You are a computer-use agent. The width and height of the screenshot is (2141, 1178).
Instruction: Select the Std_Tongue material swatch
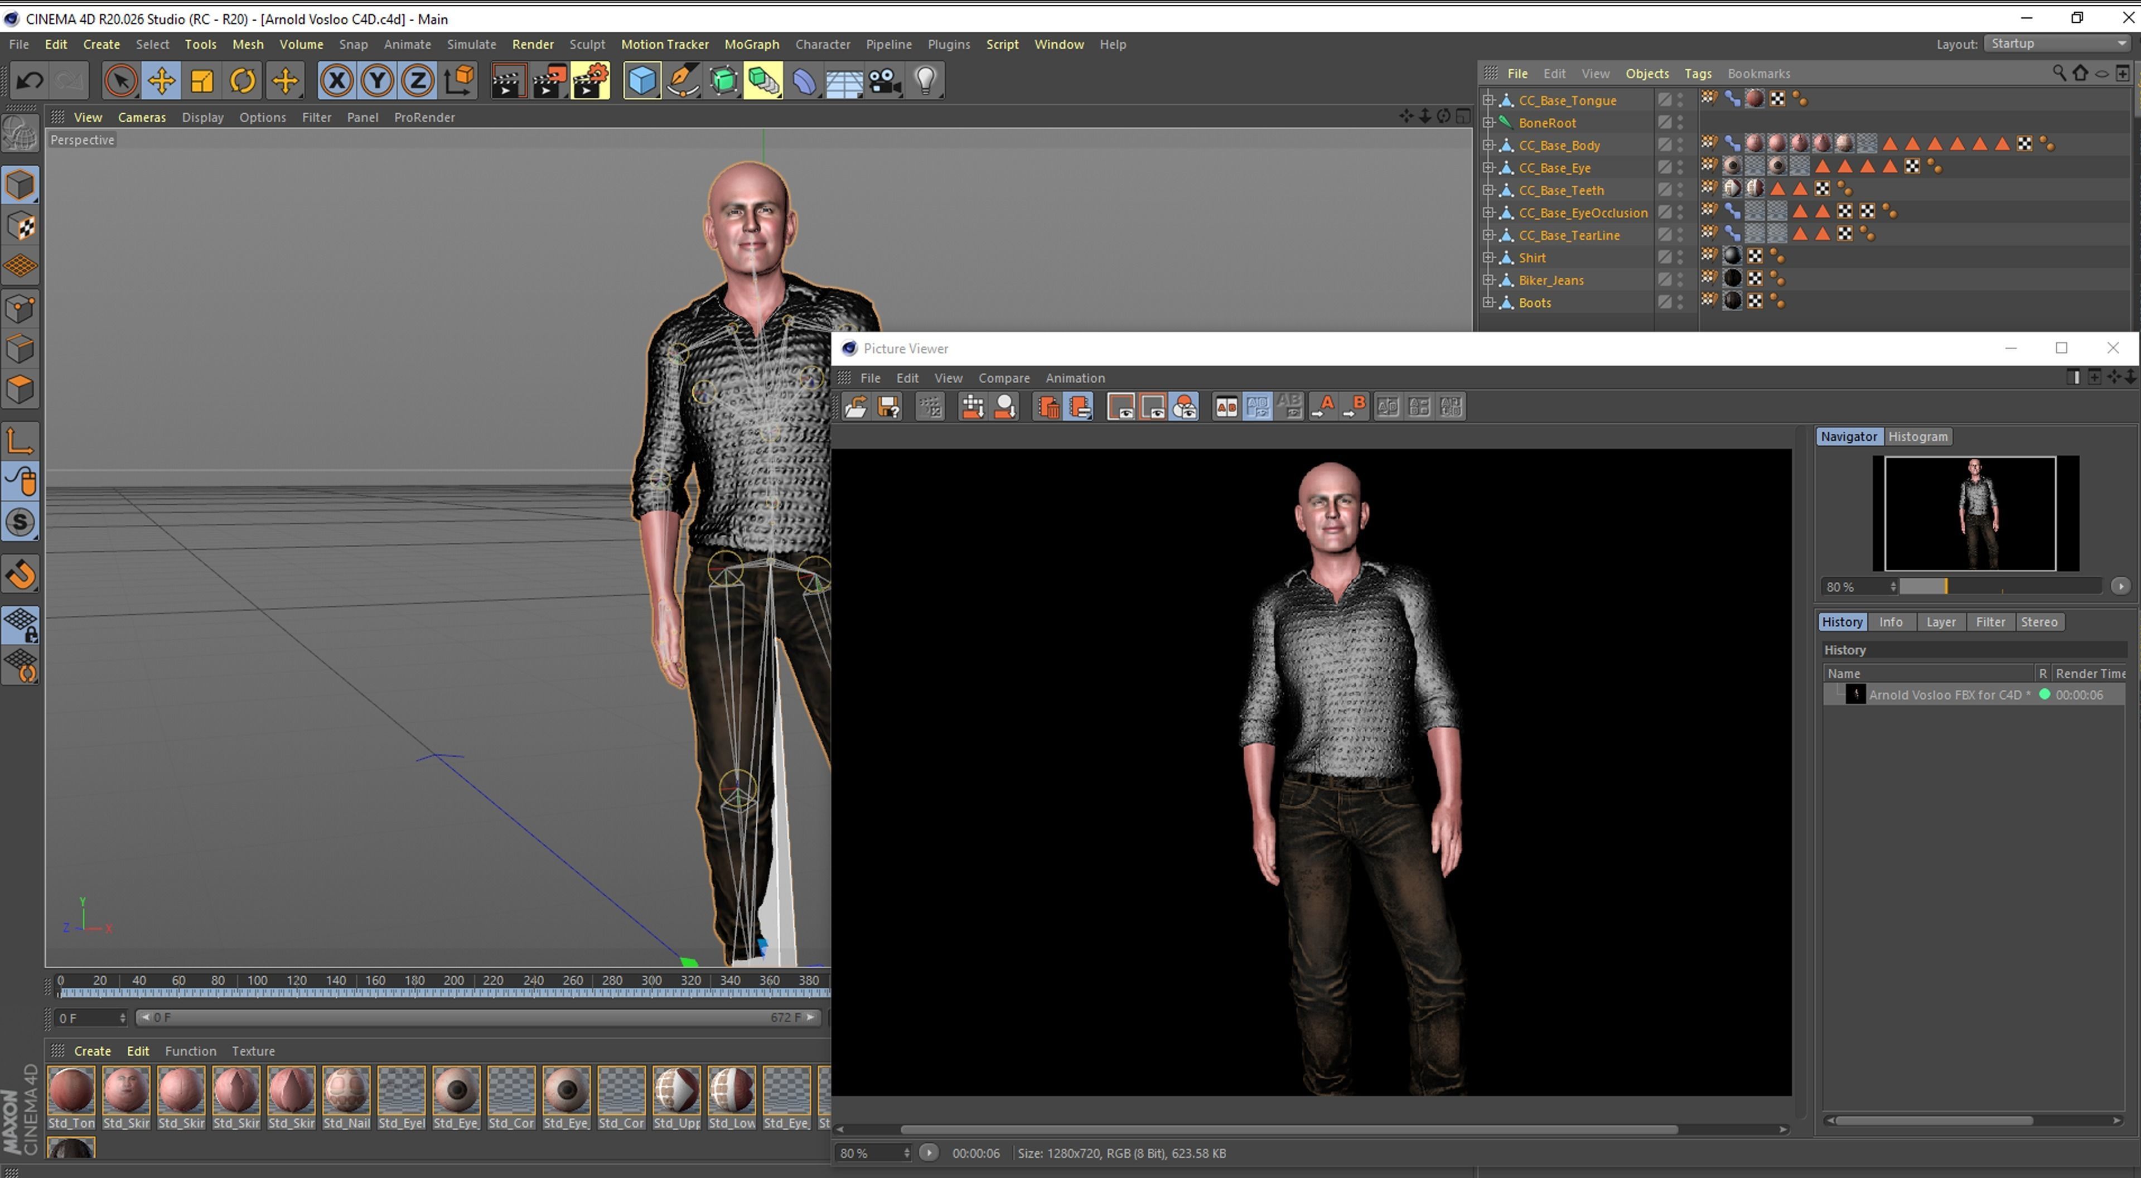tap(71, 1098)
